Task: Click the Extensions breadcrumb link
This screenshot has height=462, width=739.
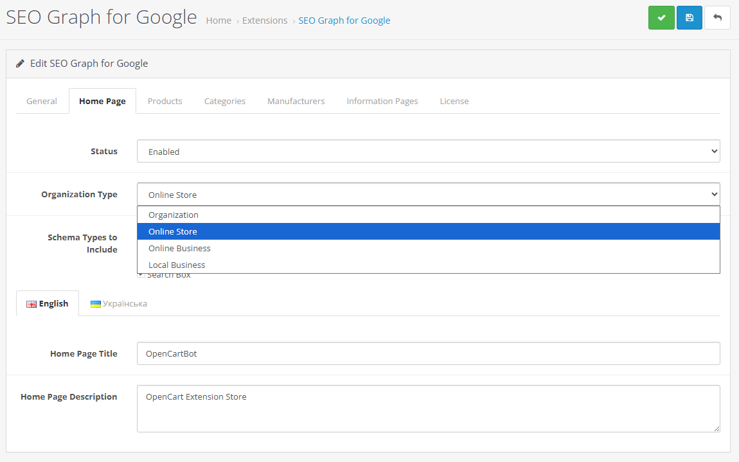Action: point(265,21)
